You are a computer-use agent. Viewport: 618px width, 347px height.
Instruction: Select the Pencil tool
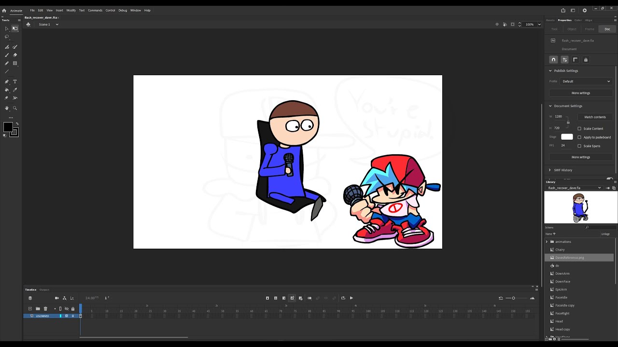pyautogui.click(x=7, y=63)
